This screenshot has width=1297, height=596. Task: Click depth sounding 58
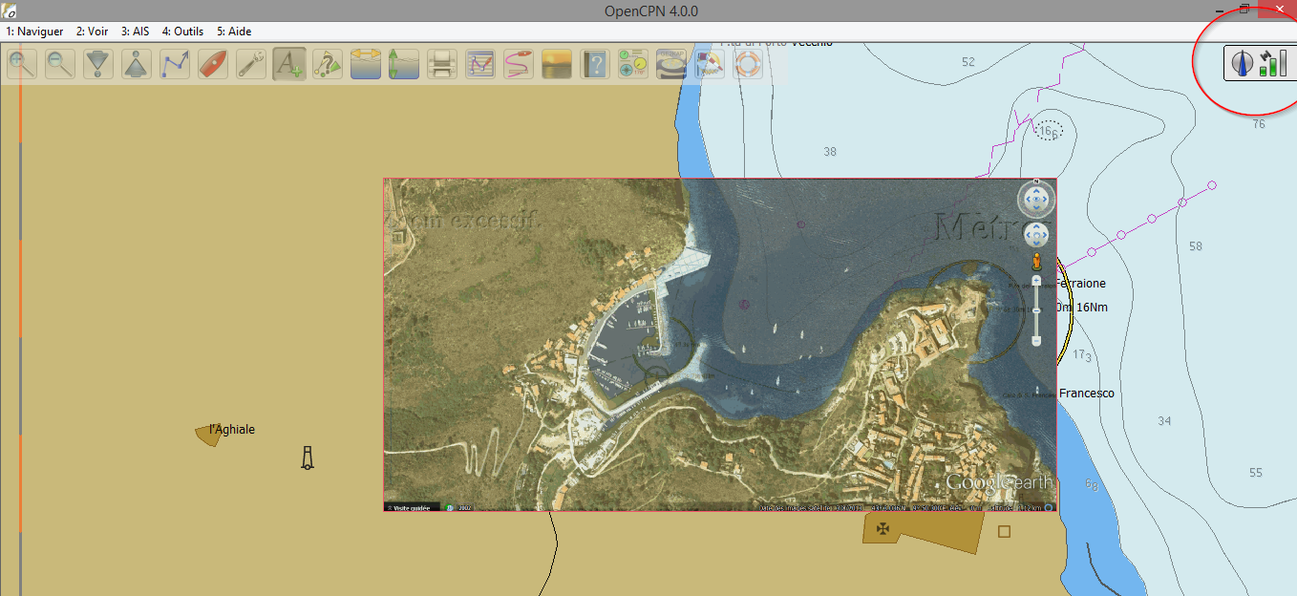click(x=1196, y=246)
